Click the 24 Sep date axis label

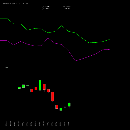44,124
